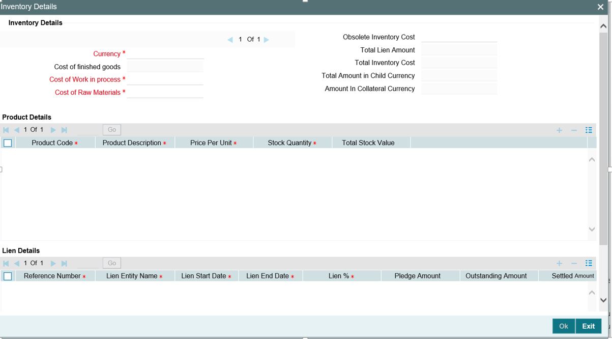Viewport: 612px width, 339px height.
Task: Add a row to Product Details
Action: [x=560, y=130]
